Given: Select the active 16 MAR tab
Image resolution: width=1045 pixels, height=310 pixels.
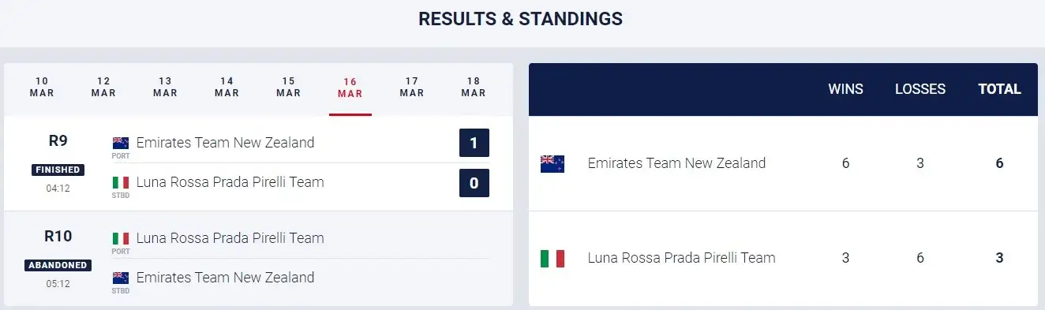Looking at the screenshot, I should [350, 88].
